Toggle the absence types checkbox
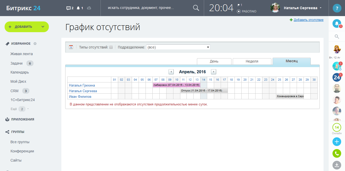 coord(111,47)
